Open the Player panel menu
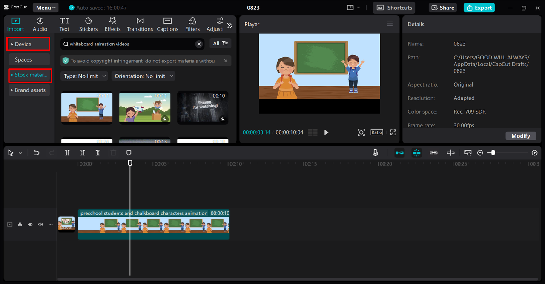Screen dimensions: 545x284 click(x=390, y=24)
